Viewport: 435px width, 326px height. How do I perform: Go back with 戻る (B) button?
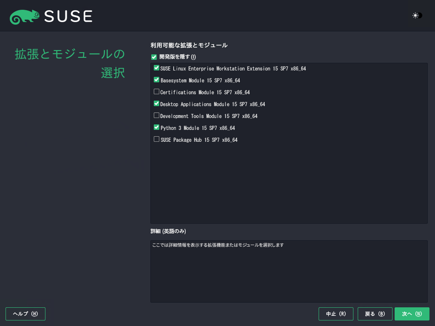coord(375,314)
